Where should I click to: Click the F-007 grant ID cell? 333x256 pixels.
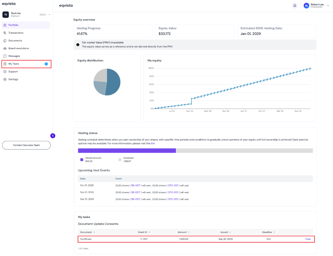click(144, 239)
